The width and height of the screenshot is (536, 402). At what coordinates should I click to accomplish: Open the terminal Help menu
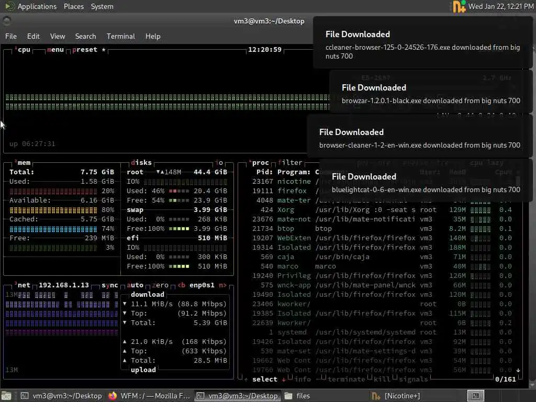pyautogui.click(x=153, y=36)
